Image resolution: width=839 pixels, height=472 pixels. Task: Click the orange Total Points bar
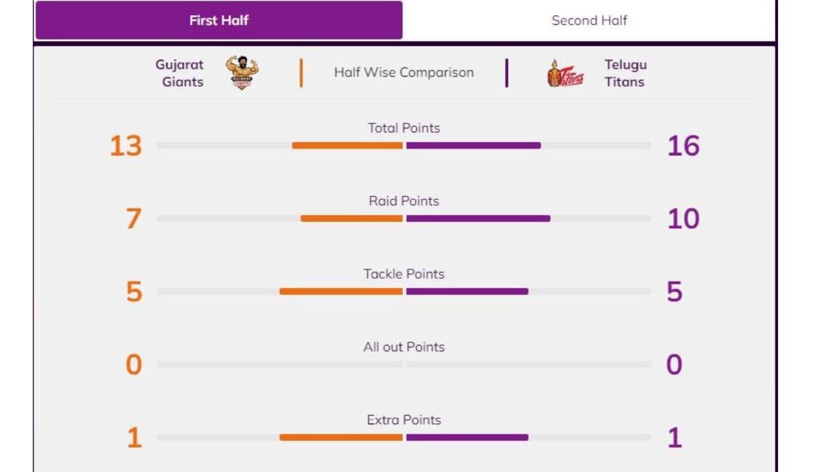(x=347, y=146)
